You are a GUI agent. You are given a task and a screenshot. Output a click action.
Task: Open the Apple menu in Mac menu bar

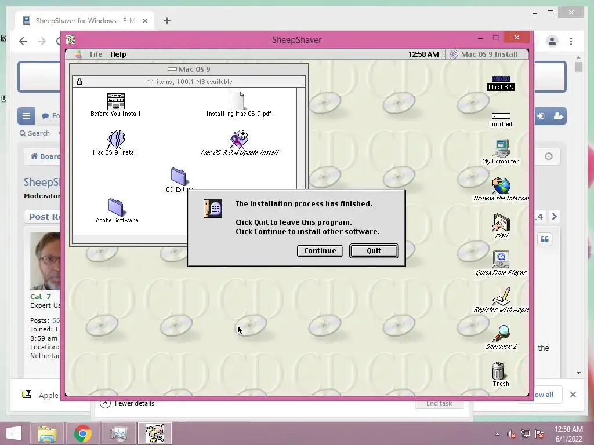(x=78, y=54)
